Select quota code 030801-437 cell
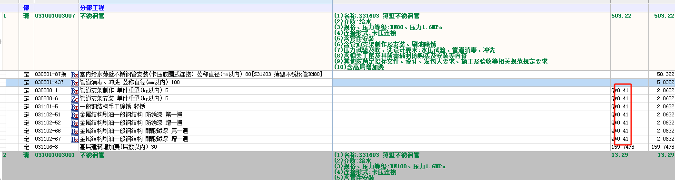 click(50, 83)
